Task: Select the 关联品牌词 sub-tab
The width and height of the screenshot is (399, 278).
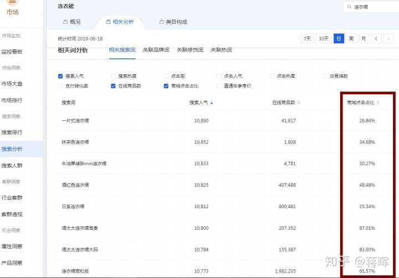Action: point(156,50)
